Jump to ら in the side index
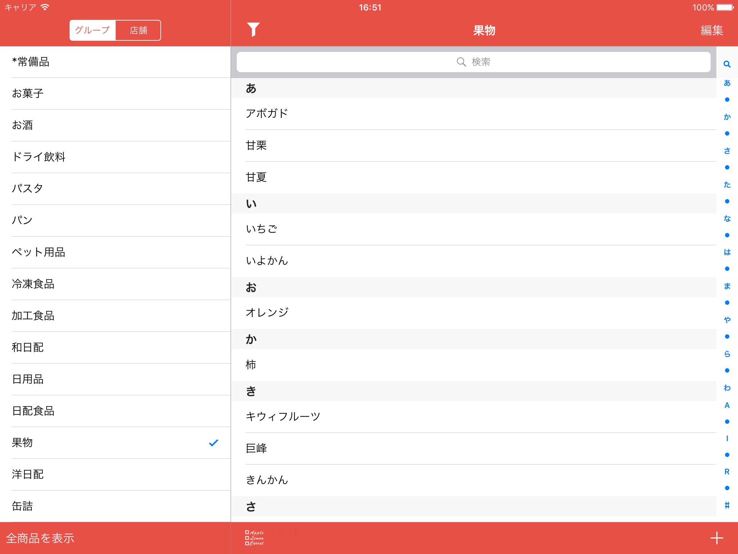The image size is (738, 554). (x=727, y=354)
